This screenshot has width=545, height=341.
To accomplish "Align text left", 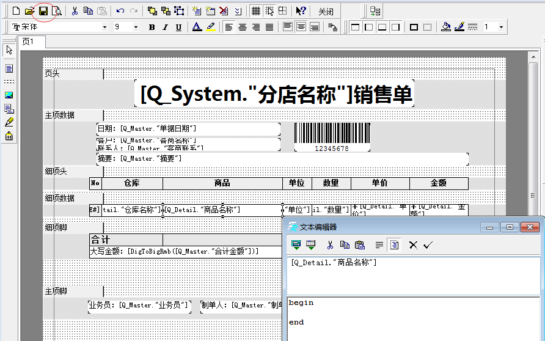I will [229, 27].
